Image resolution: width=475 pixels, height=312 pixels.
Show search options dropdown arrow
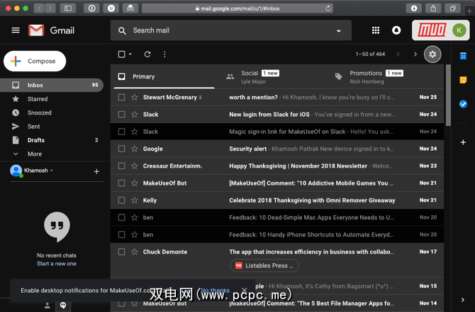click(339, 30)
